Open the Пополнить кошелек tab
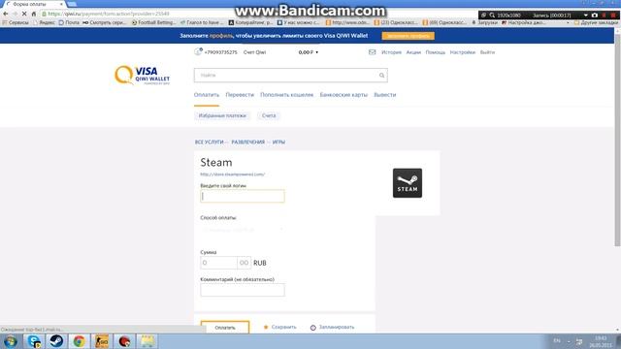Screen dimensions: 621x349 pyautogui.click(x=287, y=95)
